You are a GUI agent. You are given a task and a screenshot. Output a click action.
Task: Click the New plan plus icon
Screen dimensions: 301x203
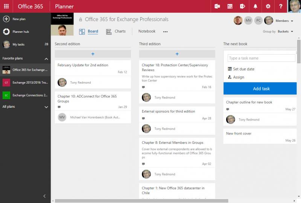point(6,19)
